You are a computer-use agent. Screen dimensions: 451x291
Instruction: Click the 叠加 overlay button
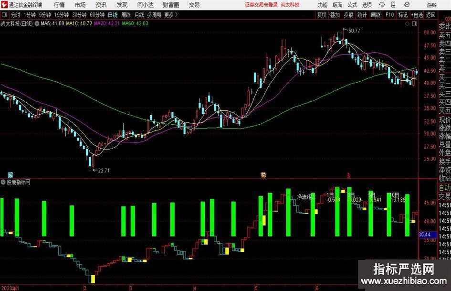tap(335, 15)
